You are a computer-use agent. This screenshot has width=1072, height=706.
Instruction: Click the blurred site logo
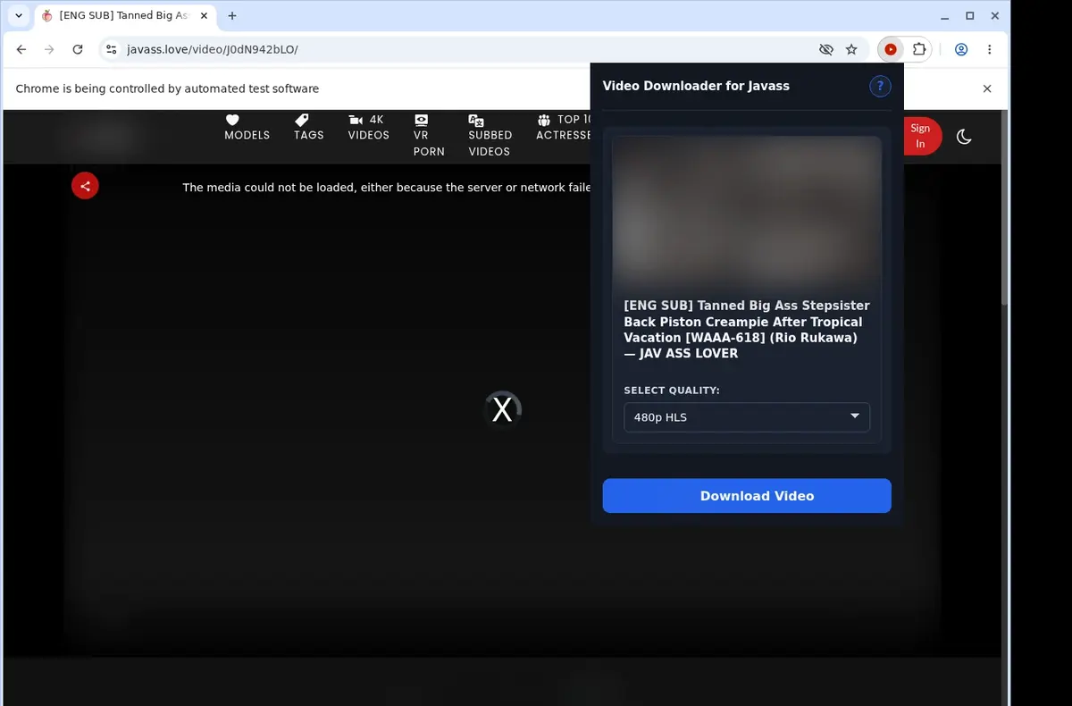click(x=105, y=137)
